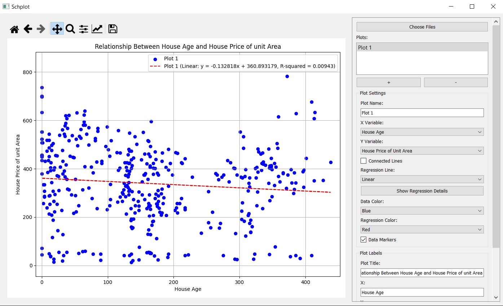This screenshot has height=306, width=503.
Task: Expand the Regression Line type dropdown
Action: pos(422,180)
